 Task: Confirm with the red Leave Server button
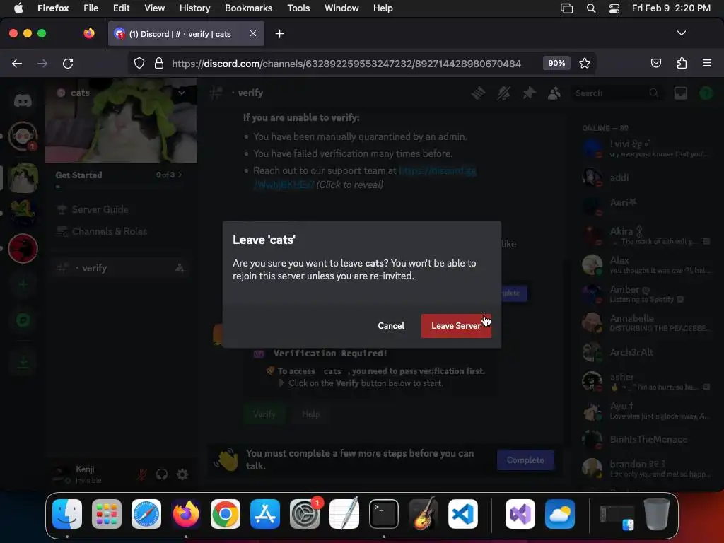[x=456, y=326]
